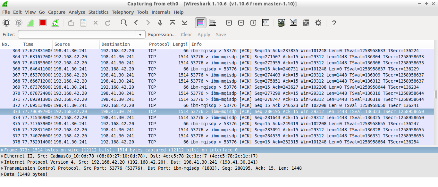Expand the Transmission Control Protocol row
Image resolution: width=438 pixels, height=187 pixels.
[x=2, y=168]
